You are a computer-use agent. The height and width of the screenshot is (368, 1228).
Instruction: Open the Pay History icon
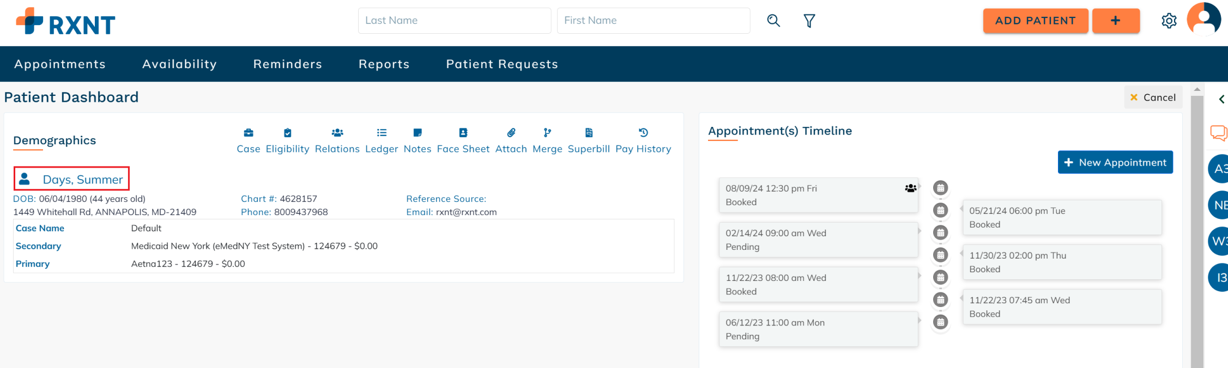(643, 132)
